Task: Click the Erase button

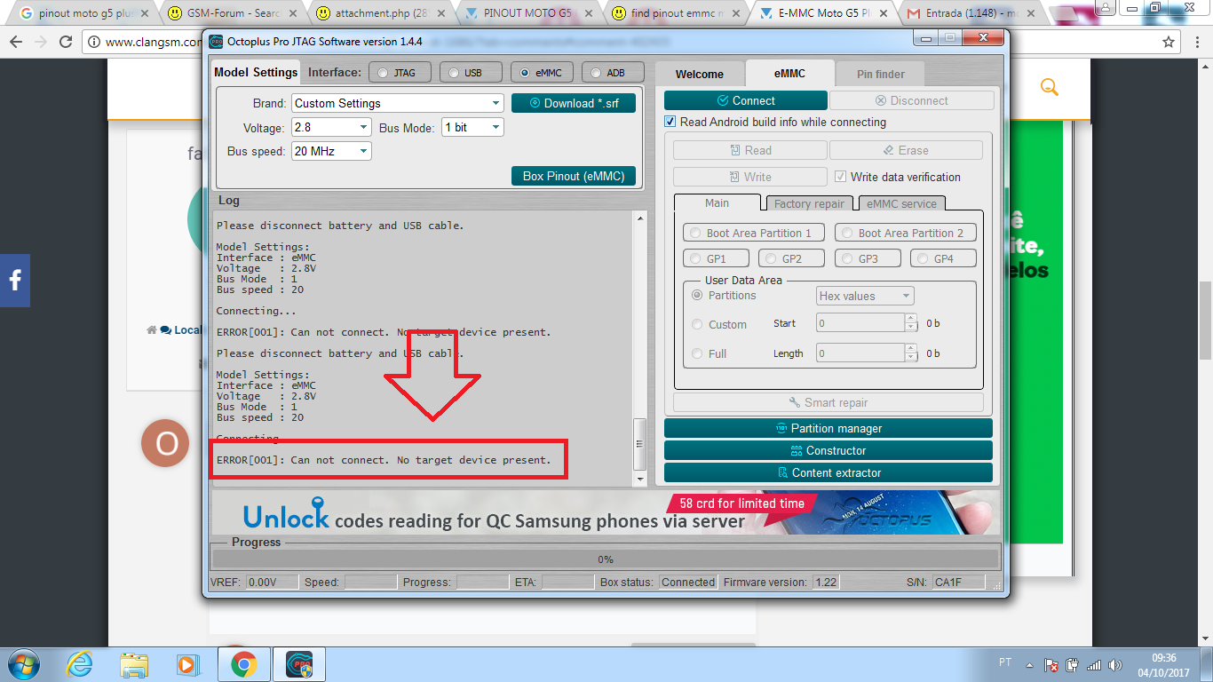Action: click(906, 150)
